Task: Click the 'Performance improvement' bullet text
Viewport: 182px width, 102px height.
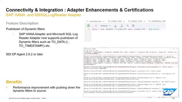Action: click(47, 89)
